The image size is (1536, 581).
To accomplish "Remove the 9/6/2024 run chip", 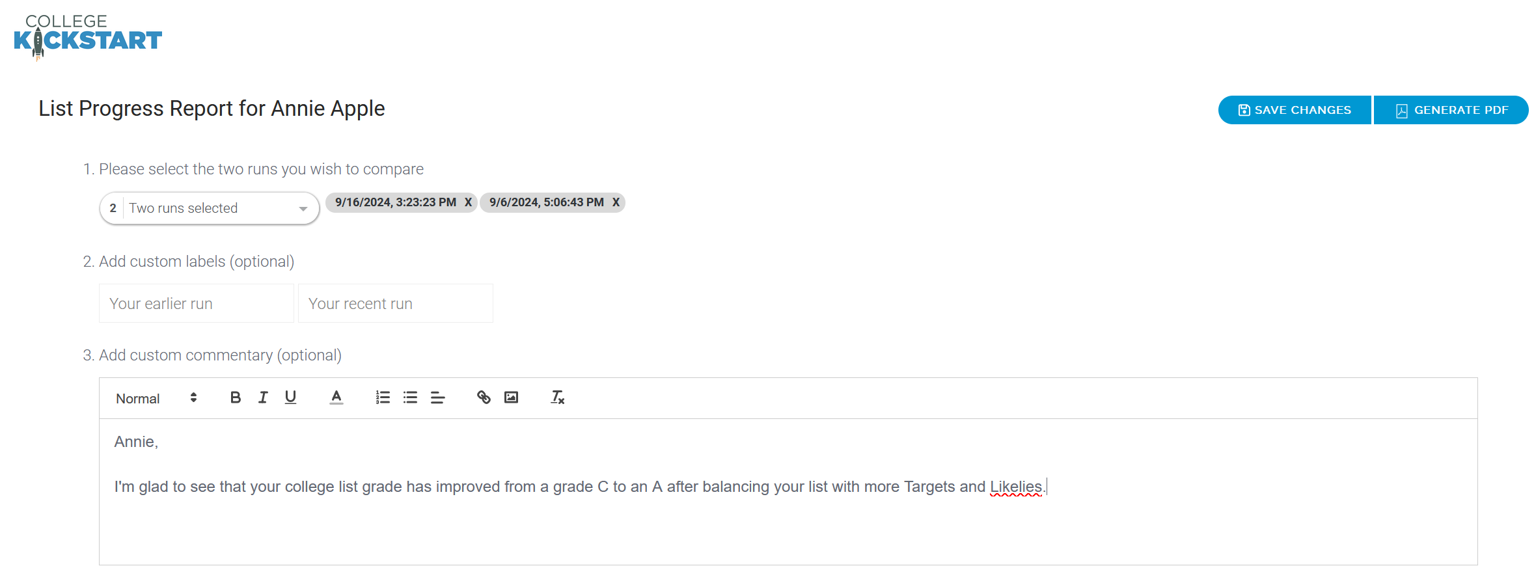I will tap(616, 202).
